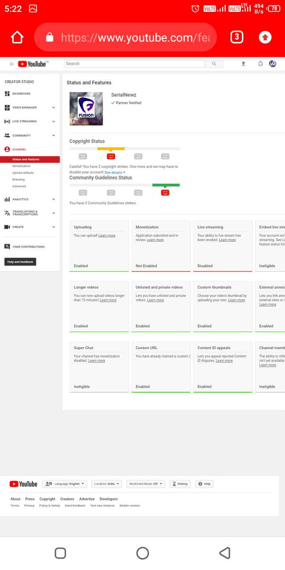285x570 pixels.
Task: Tap the browser URL address bar
Action: tap(125, 38)
